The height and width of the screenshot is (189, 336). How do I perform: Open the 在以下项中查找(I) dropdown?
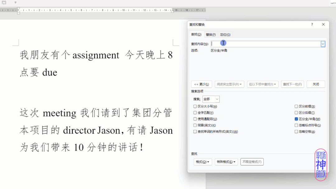click(263, 84)
